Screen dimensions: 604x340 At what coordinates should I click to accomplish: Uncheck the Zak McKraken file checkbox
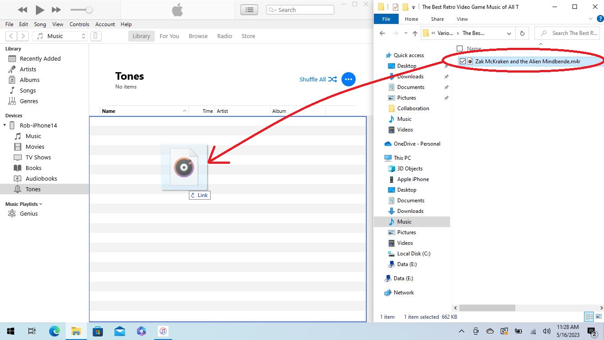[463, 62]
